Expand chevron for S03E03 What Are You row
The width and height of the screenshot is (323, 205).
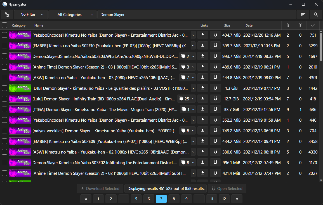click(x=193, y=56)
